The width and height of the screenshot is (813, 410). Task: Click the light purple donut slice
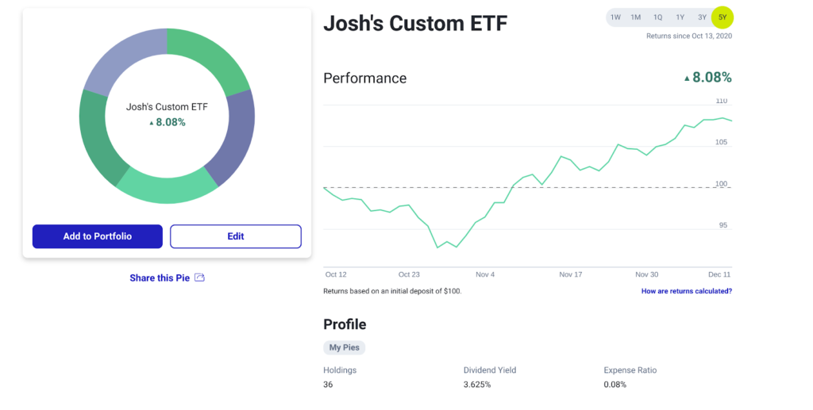coord(119,59)
